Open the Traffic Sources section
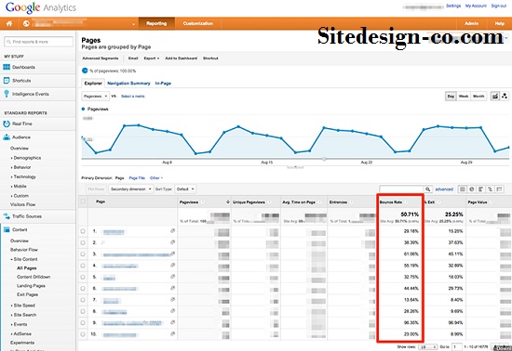 [27, 216]
